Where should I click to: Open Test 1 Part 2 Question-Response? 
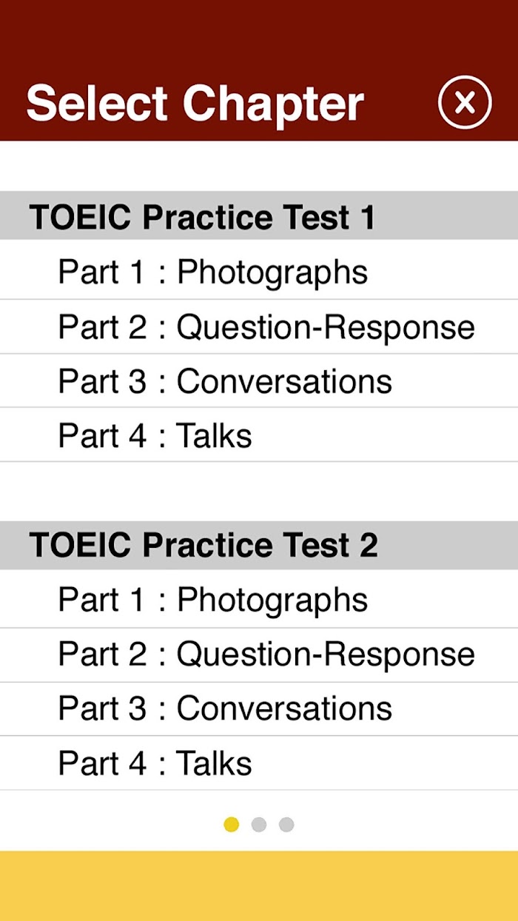click(259, 326)
